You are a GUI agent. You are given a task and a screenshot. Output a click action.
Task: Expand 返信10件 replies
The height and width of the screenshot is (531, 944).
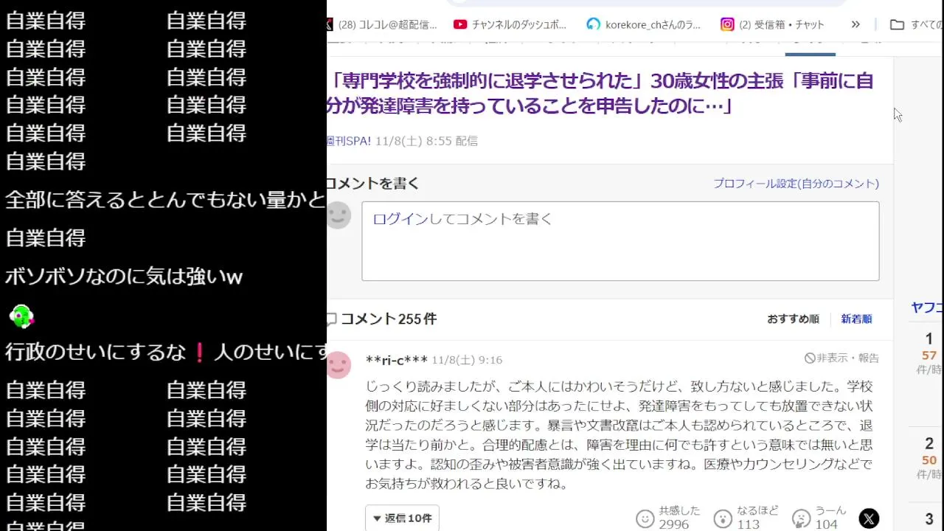(402, 518)
